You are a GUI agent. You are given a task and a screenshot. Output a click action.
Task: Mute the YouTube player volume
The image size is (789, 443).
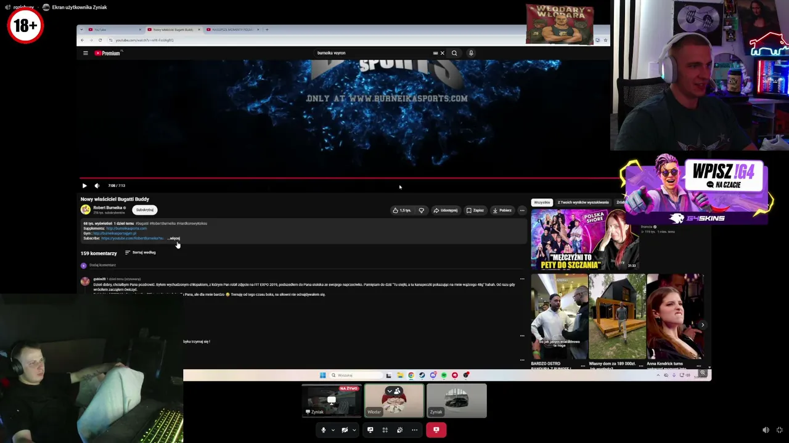pos(97,185)
